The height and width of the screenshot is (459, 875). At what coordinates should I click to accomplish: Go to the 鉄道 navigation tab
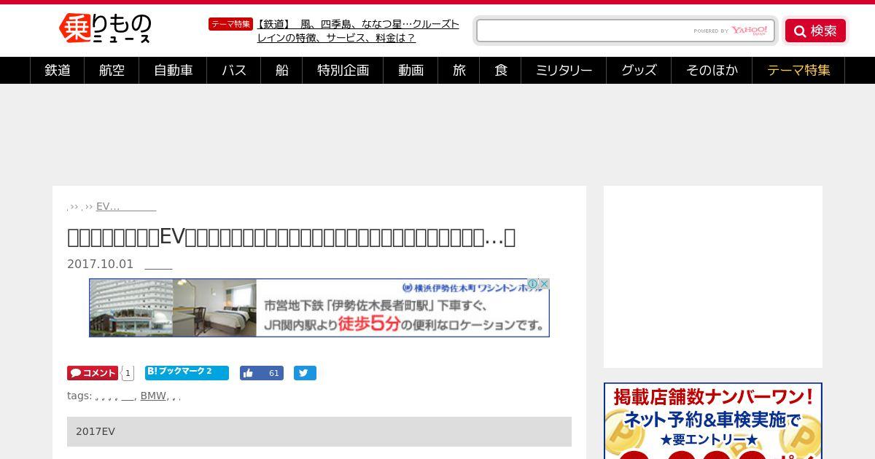58,70
